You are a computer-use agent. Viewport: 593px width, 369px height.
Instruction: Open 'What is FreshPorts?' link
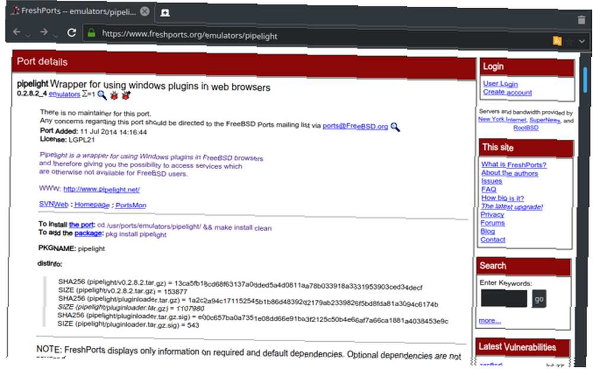[x=514, y=165]
